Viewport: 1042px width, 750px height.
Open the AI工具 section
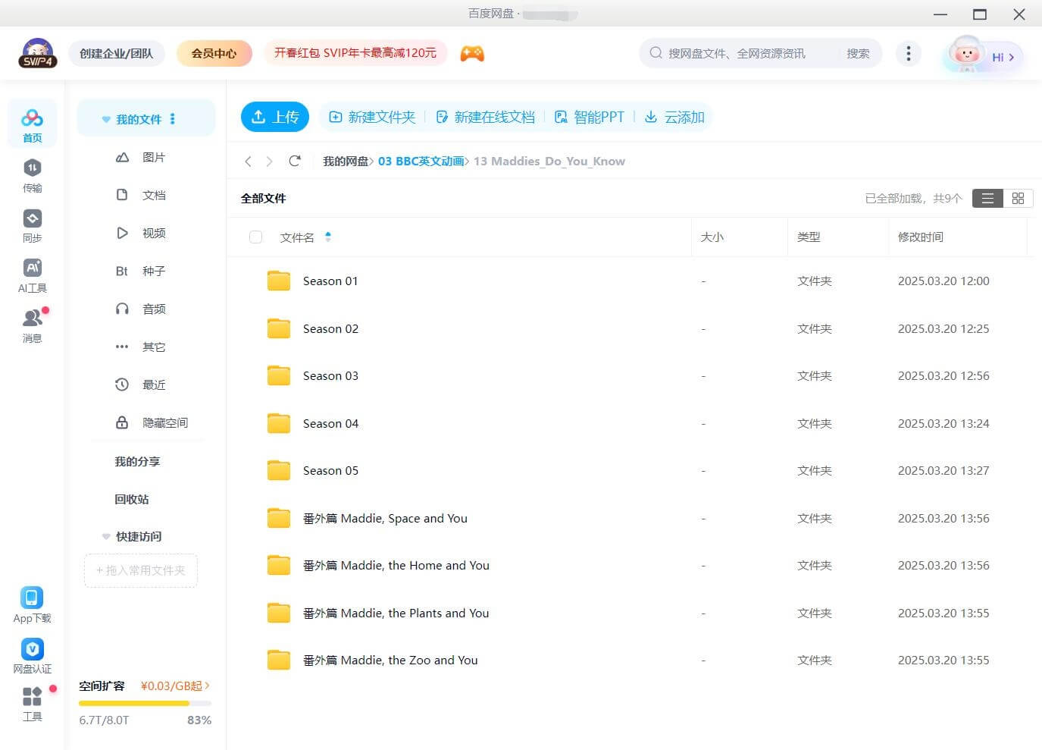[32, 275]
